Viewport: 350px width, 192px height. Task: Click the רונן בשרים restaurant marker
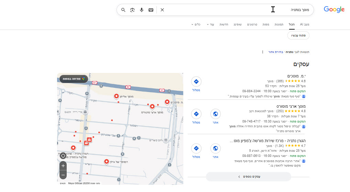click(x=166, y=140)
